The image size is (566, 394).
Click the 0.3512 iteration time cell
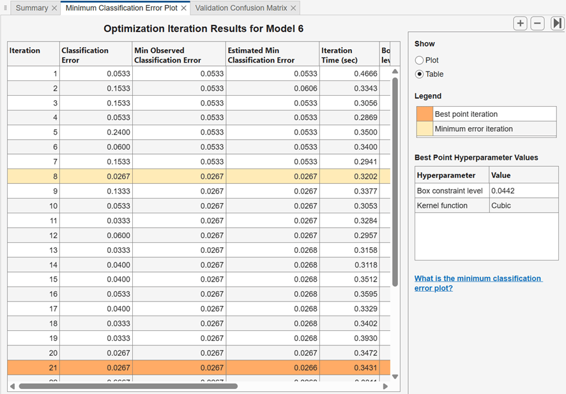tap(349, 280)
